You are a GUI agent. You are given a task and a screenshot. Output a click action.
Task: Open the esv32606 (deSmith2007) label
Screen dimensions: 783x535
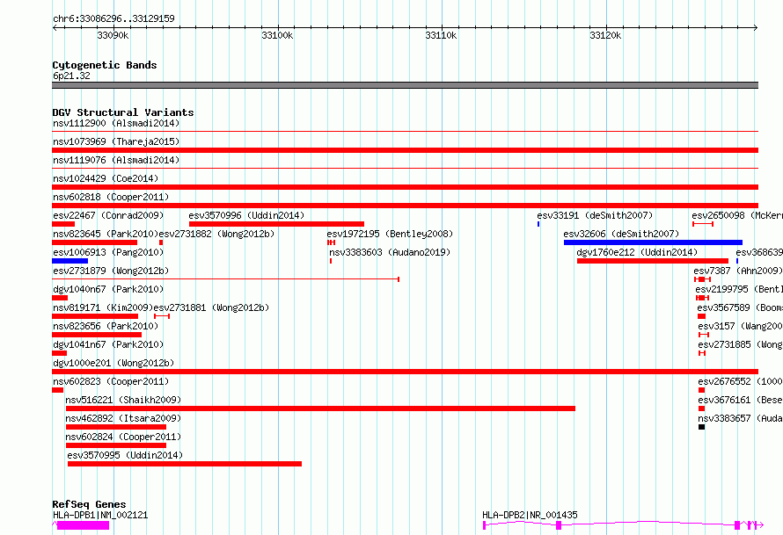(621, 234)
